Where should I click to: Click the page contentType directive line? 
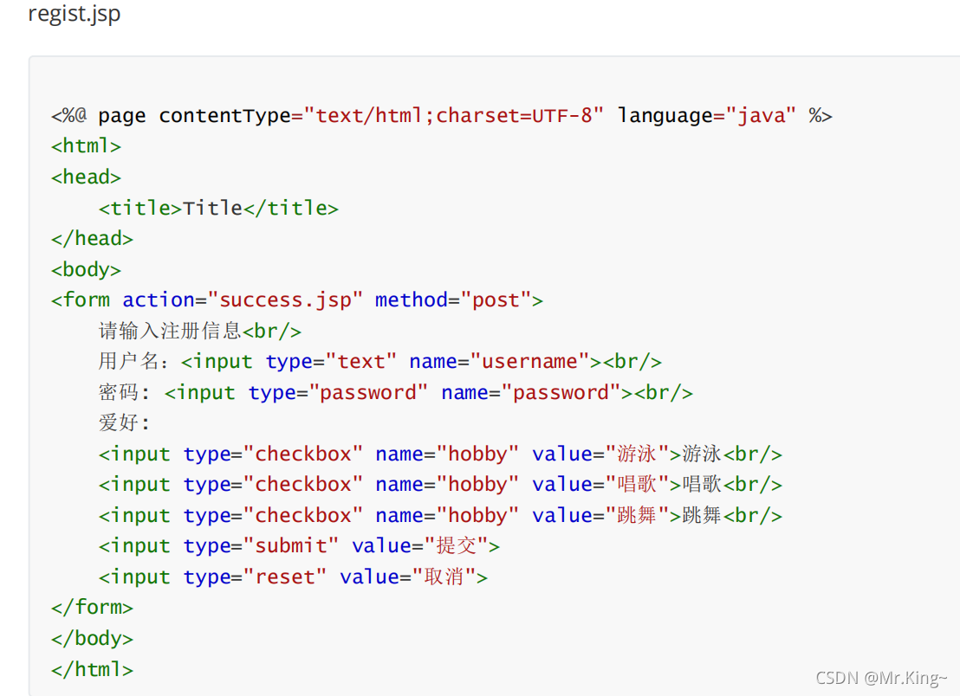pos(441,116)
